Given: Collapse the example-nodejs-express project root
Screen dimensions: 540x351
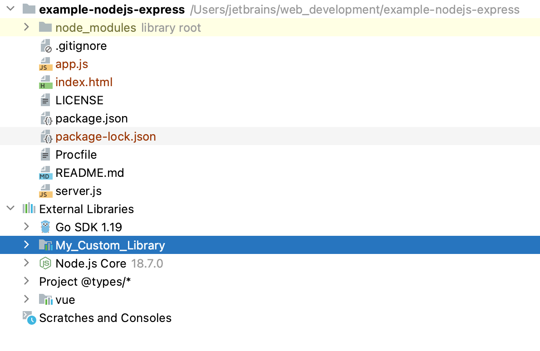Looking at the screenshot, I should [10, 9].
